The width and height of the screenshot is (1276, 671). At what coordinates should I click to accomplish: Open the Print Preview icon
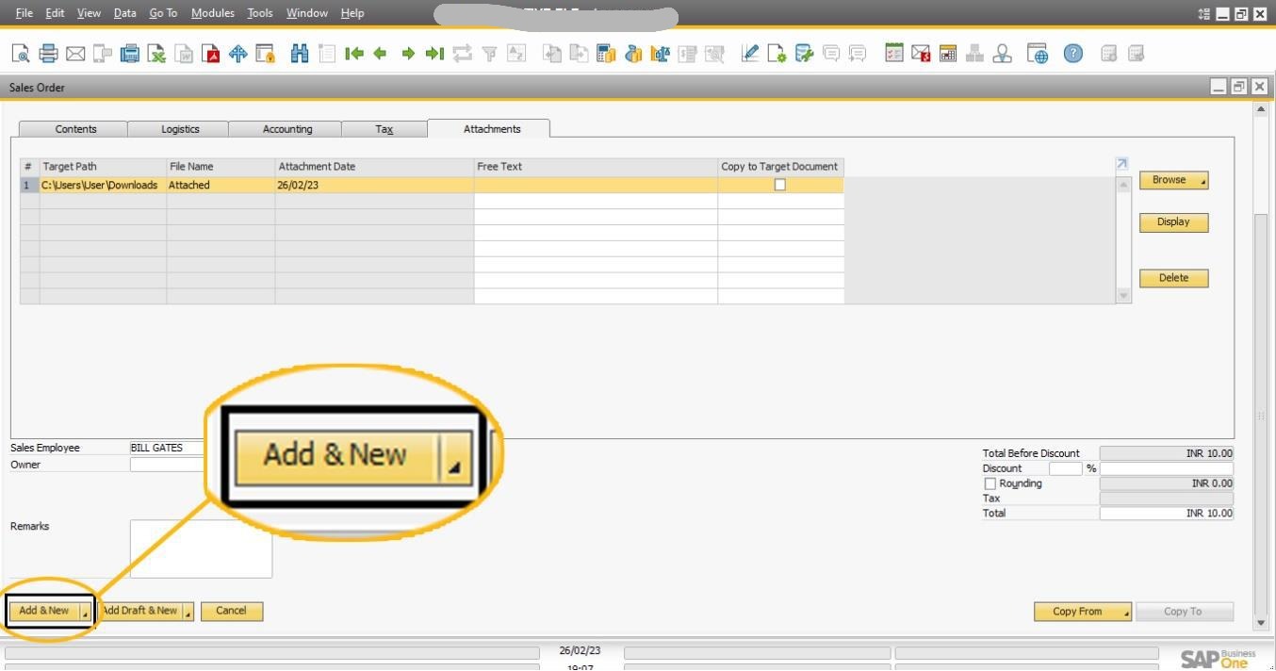tap(19, 54)
